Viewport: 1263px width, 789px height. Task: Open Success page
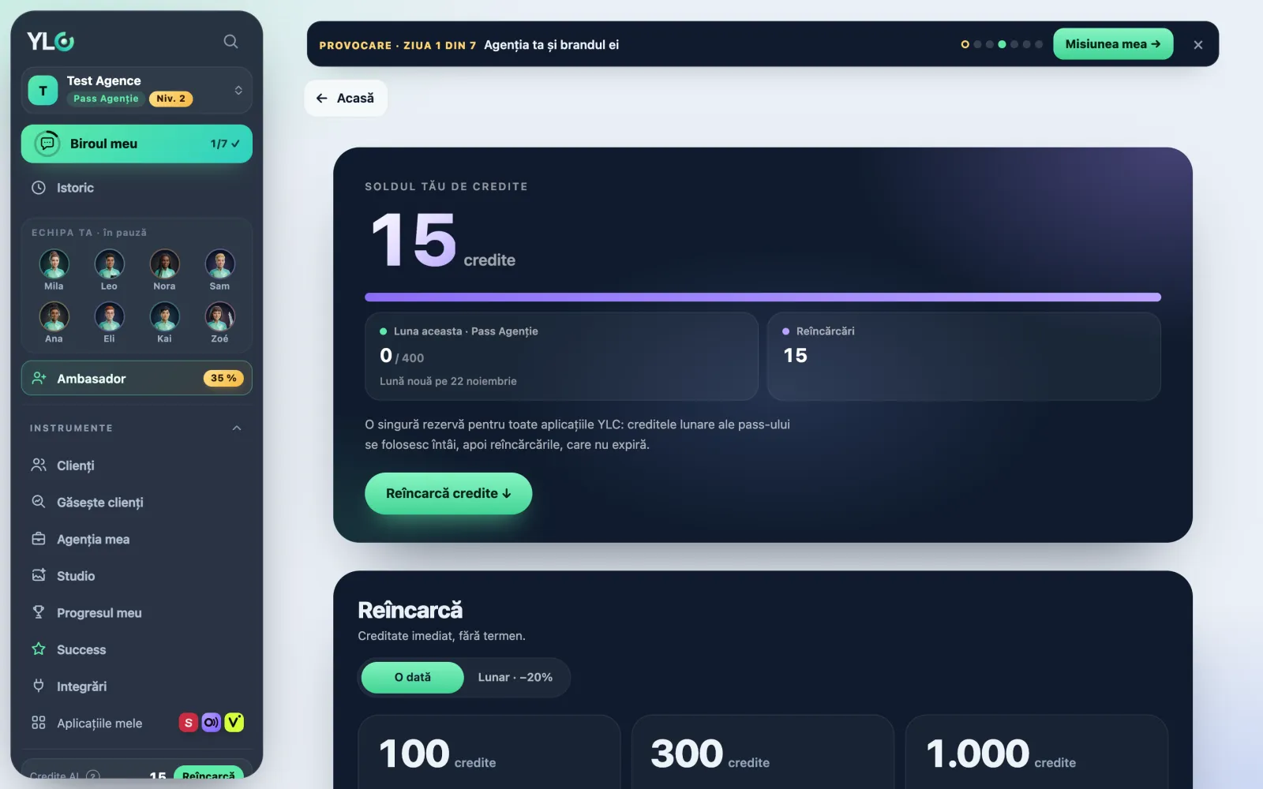coord(137,649)
